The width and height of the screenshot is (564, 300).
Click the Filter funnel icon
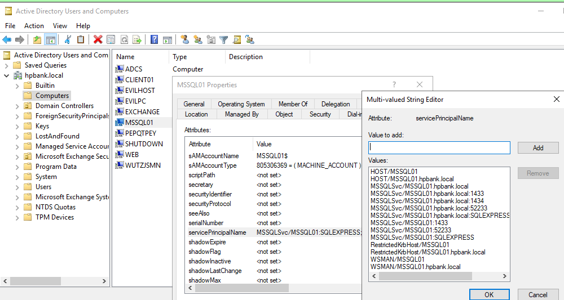[x=223, y=39]
